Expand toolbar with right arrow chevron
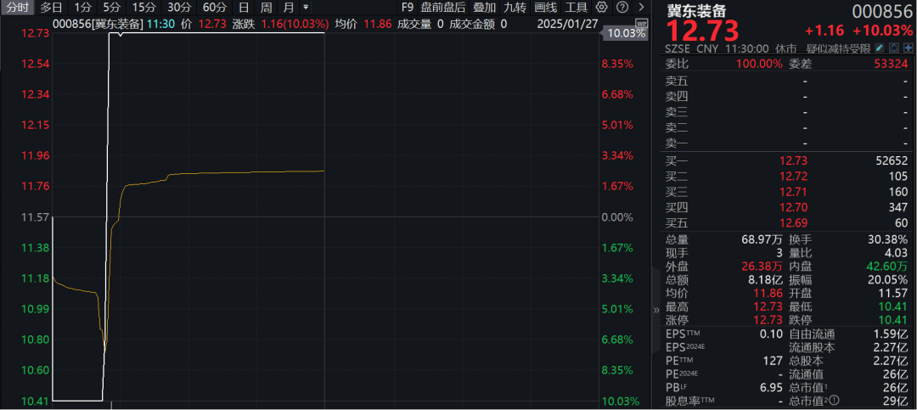917x410 pixels. 642,8
